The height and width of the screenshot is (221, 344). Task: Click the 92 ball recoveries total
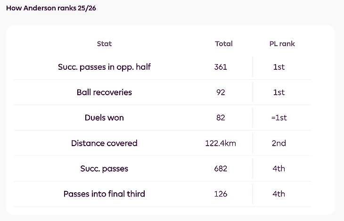click(221, 92)
